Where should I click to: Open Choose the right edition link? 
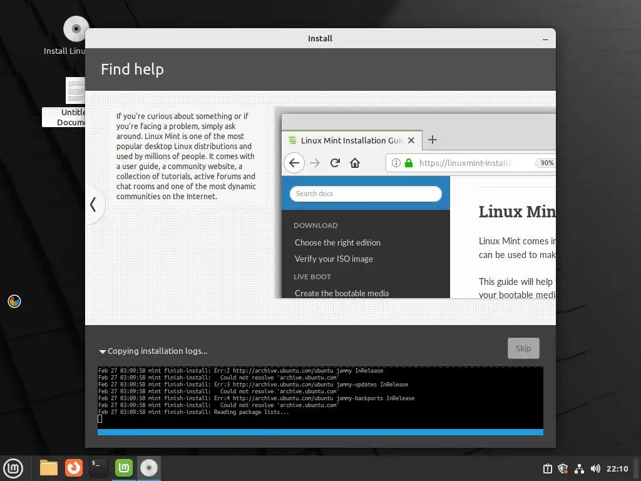click(337, 242)
